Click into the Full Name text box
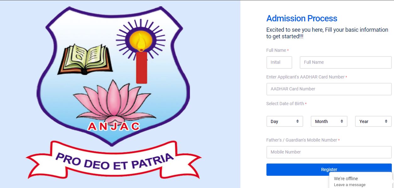 346,62
